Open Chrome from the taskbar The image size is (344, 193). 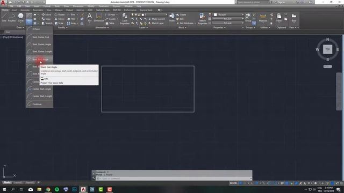(48, 189)
